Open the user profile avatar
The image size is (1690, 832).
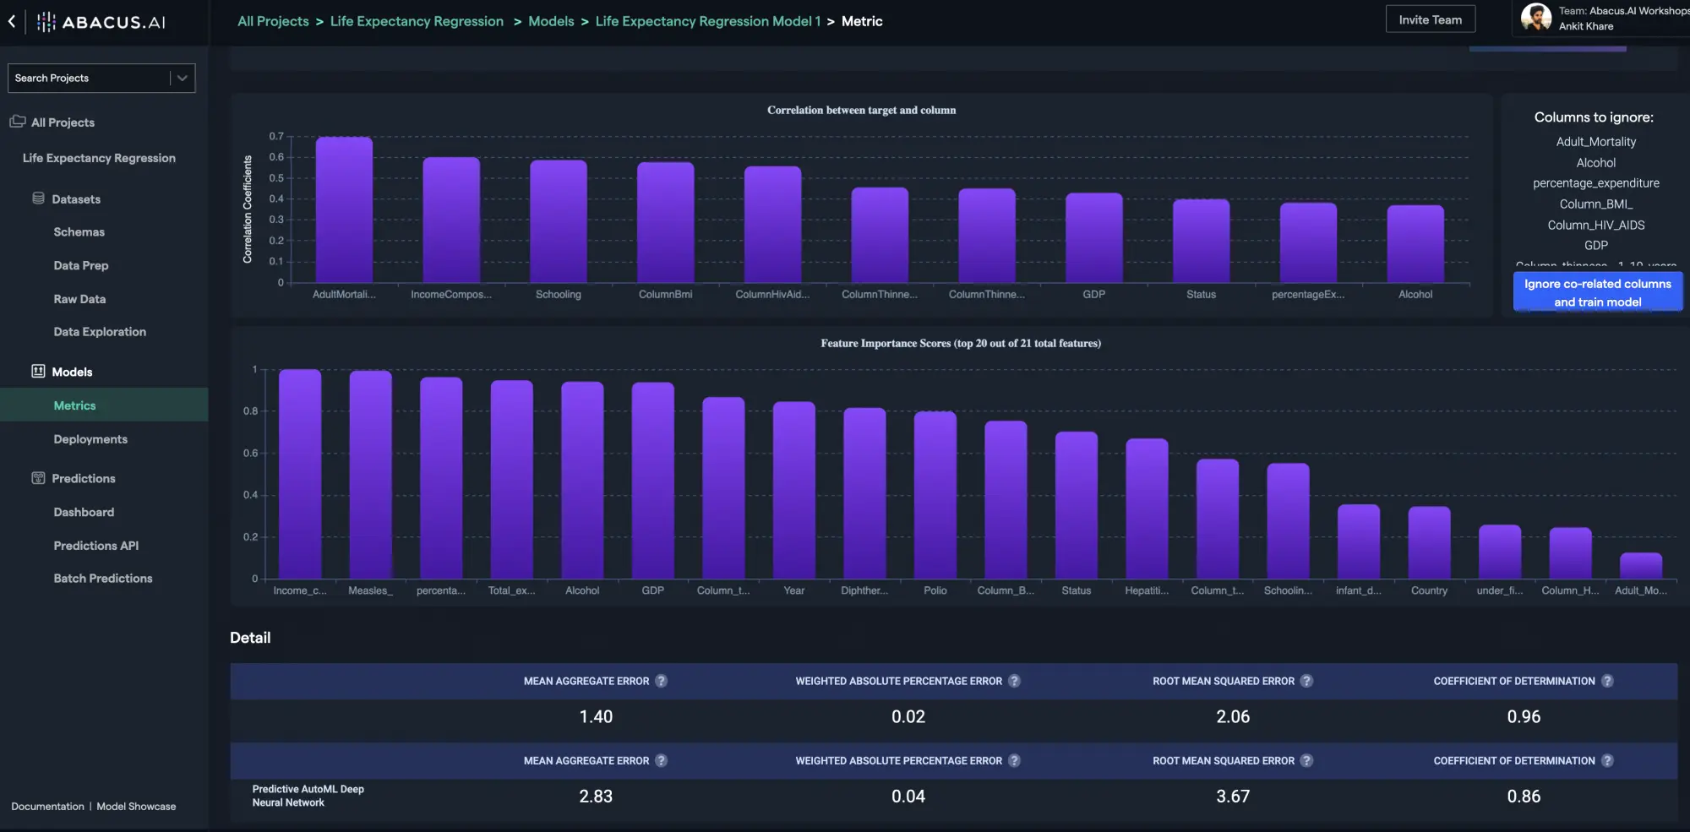[1535, 18]
